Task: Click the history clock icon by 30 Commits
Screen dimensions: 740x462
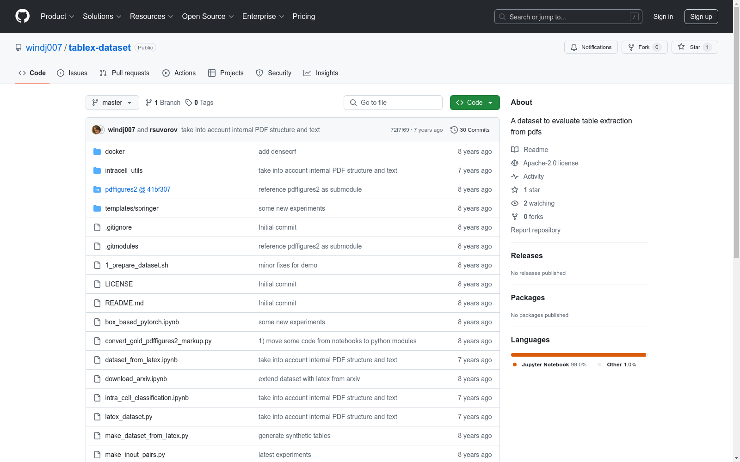Action: [x=454, y=130]
